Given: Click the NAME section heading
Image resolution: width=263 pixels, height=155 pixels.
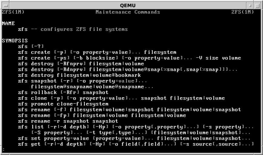Looking at the screenshot, I should 8,23.
